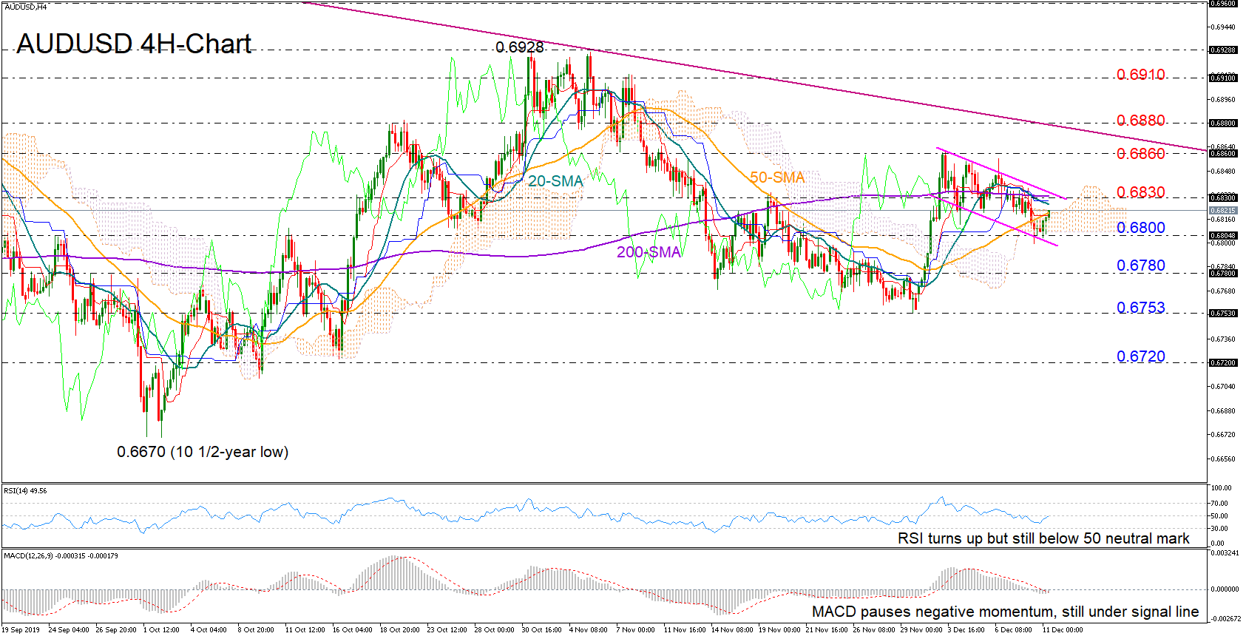Click the 19 Sep 2019 date label

click(21, 630)
